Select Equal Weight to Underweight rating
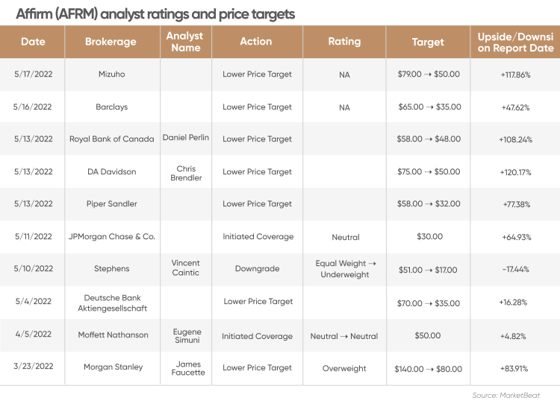Viewport: 560px width, 409px height. tap(346, 269)
